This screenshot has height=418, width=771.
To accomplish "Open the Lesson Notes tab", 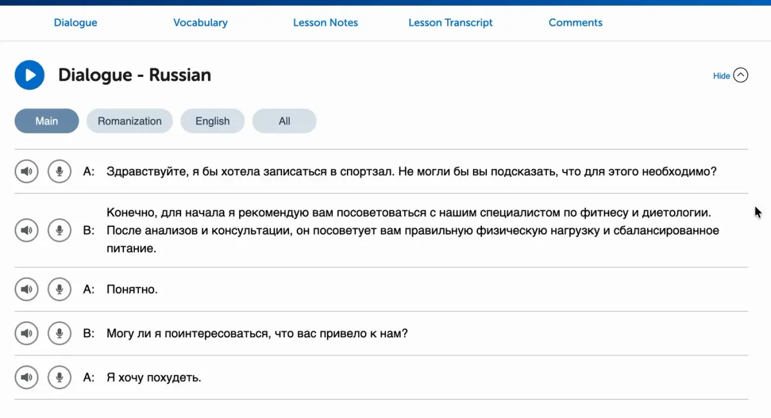I will [326, 22].
